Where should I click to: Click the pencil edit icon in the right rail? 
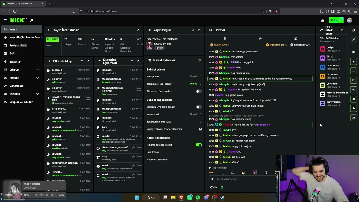click(x=354, y=40)
